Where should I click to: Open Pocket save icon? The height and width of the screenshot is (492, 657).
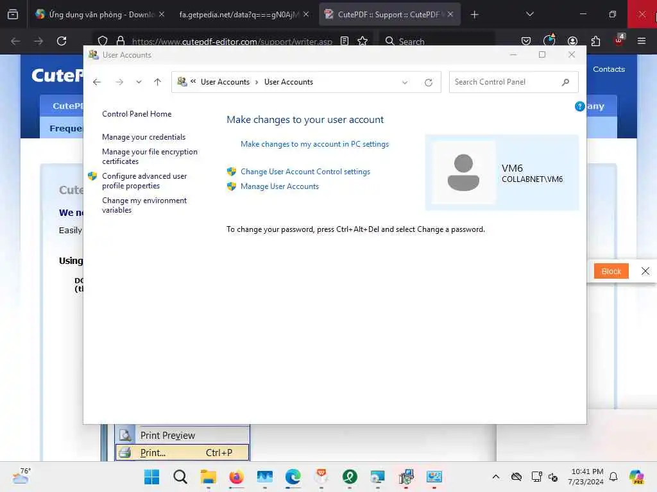(526, 41)
